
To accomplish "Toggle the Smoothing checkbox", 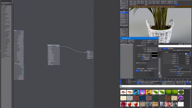I will tap(178, 68).
